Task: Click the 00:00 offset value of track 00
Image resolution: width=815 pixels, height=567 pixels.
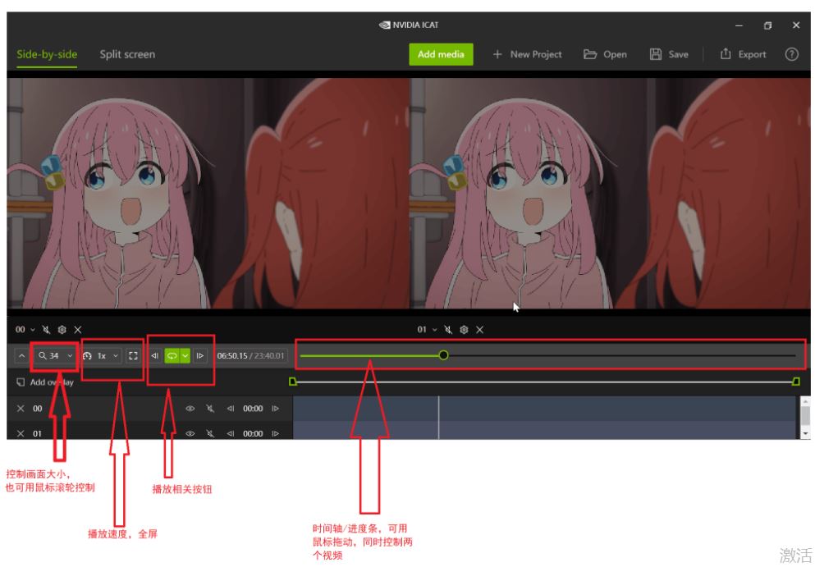Action: click(253, 409)
